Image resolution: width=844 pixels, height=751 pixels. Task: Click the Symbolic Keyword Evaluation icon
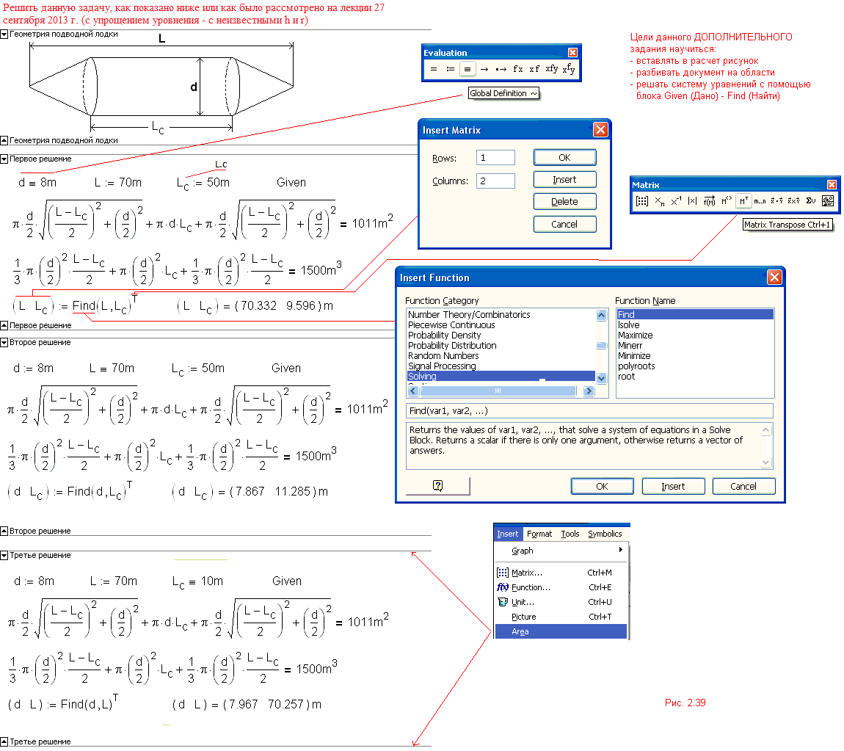501,69
